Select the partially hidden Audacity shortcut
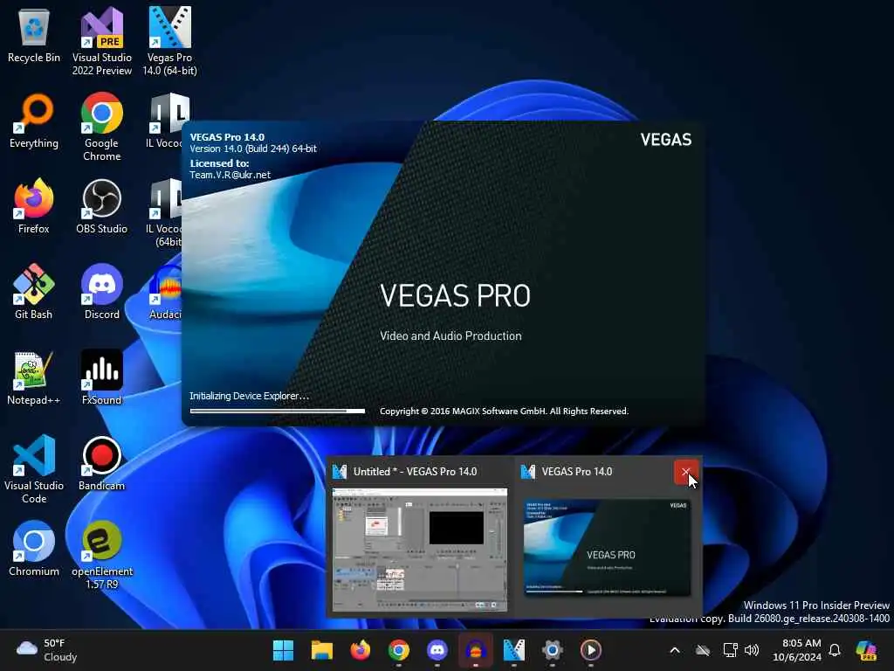The height and width of the screenshot is (671, 894). [165, 292]
